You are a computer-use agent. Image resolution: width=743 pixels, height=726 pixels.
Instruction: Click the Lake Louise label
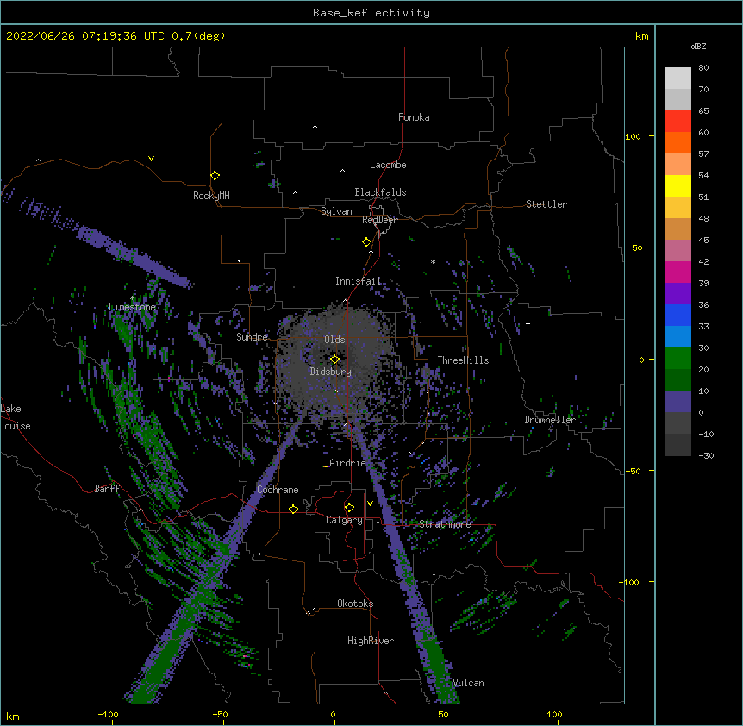coord(16,417)
